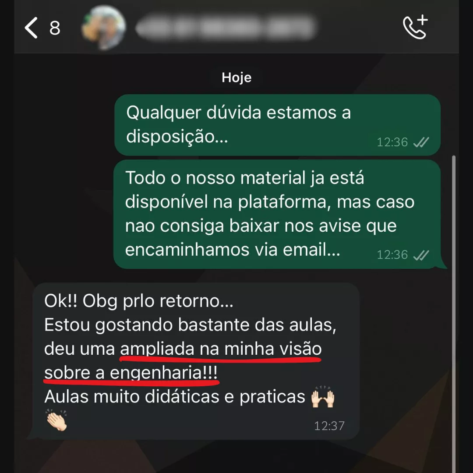Open the contact's profile picture
The image size is (473, 473).
[103, 28]
